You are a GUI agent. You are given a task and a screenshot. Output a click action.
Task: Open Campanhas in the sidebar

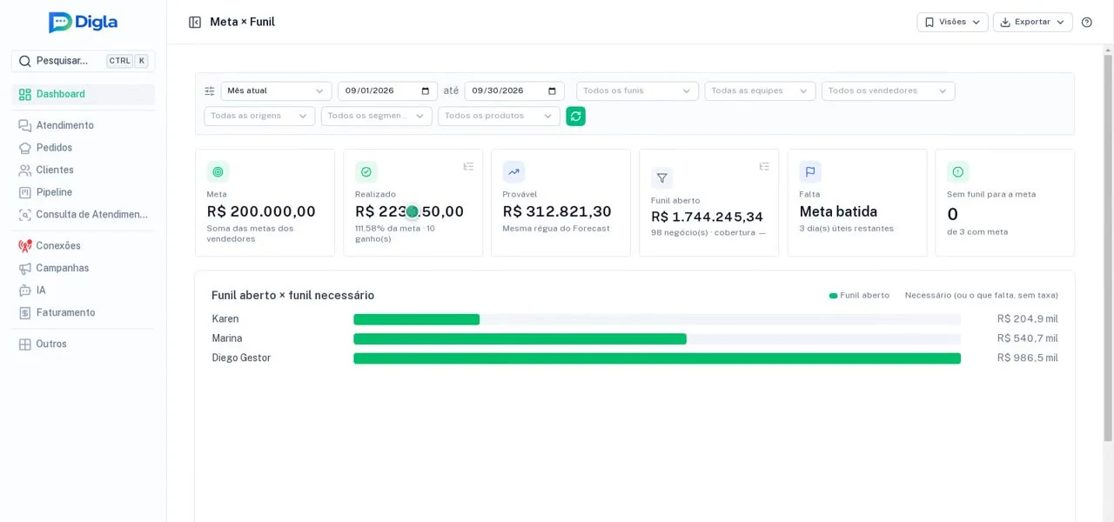(x=84, y=268)
